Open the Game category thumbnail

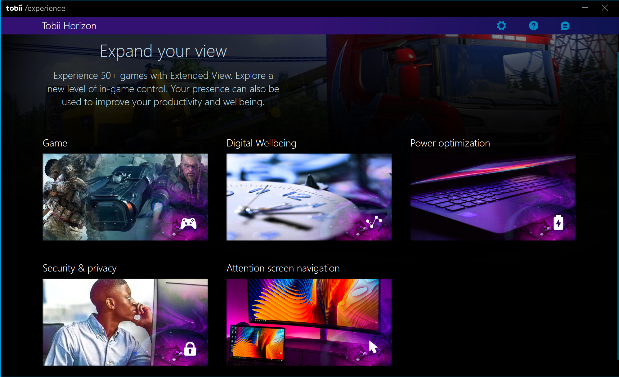(125, 197)
